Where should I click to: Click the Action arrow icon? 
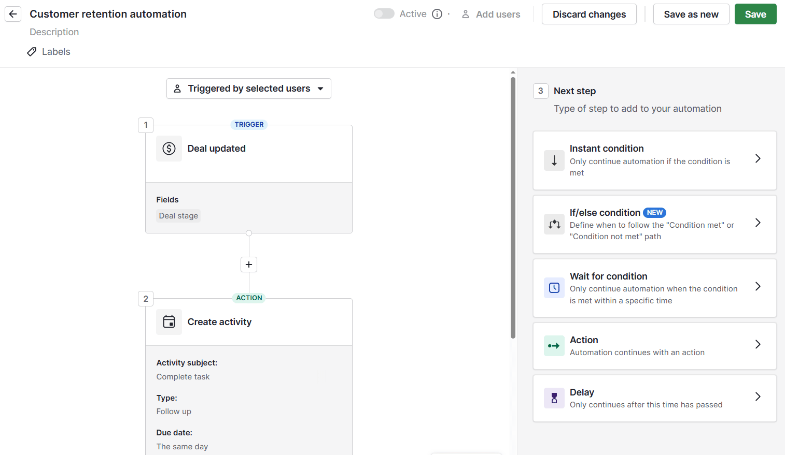tap(554, 346)
